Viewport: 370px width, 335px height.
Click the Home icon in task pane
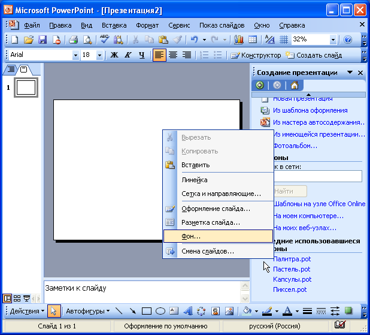pyautogui.click(x=295, y=85)
